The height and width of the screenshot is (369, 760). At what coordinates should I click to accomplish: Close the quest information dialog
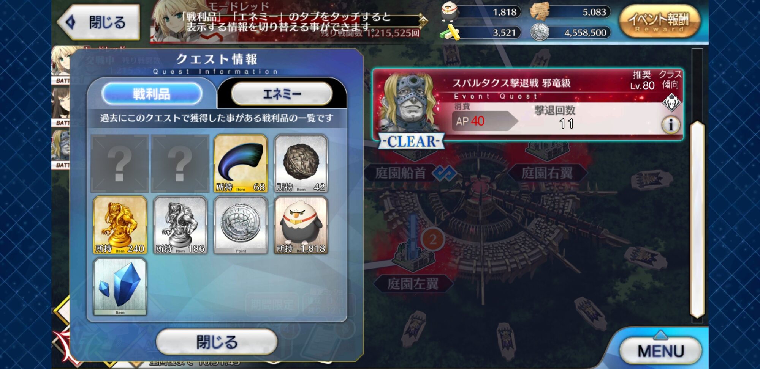[217, 342]
